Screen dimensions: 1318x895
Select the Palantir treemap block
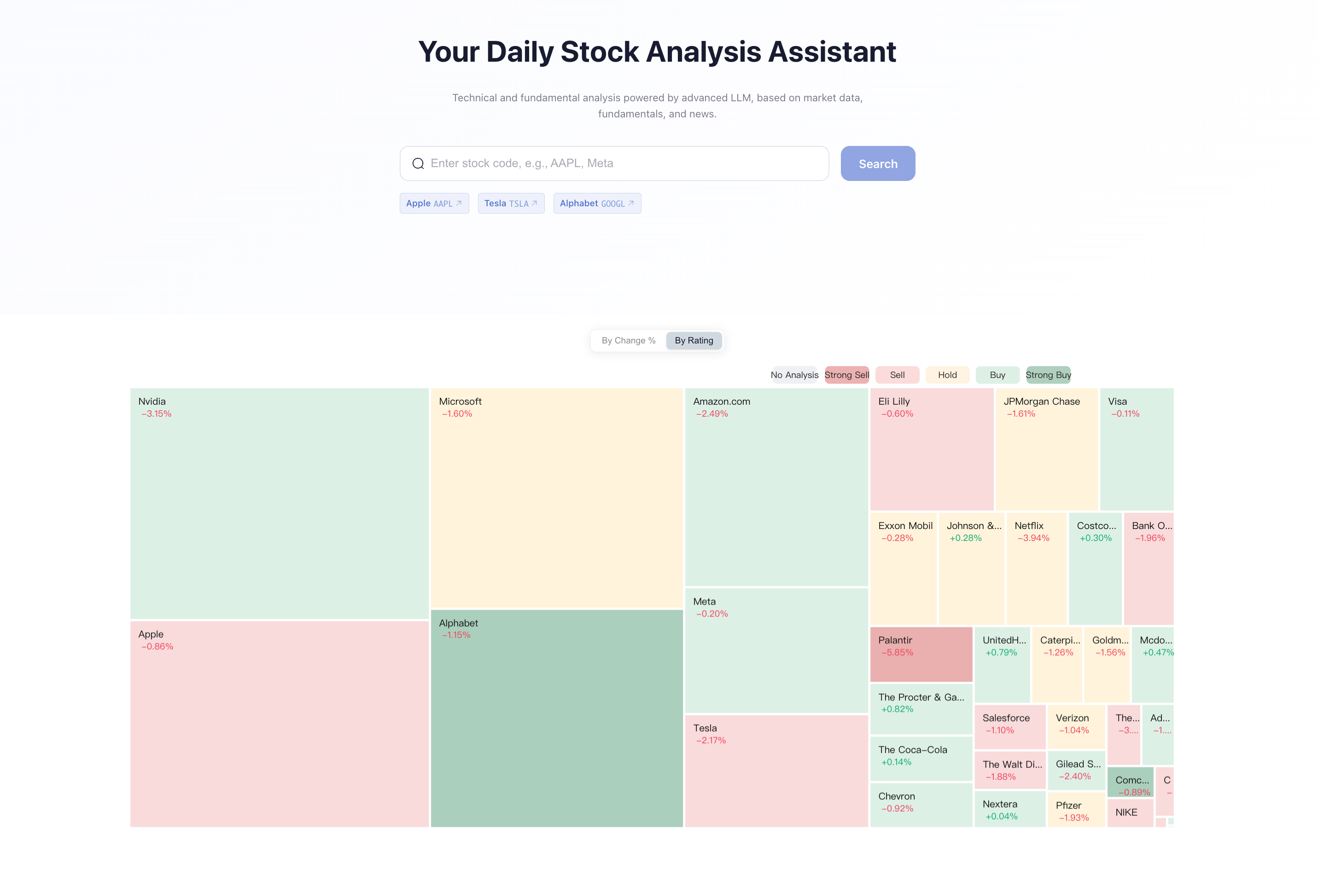tap(921, 655)
